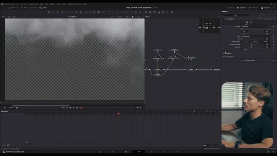The width and height of the screenshot is (277, 156).
Task: Switch to the Modifiers tab in Inspector
Action: [x=263, y=15]
